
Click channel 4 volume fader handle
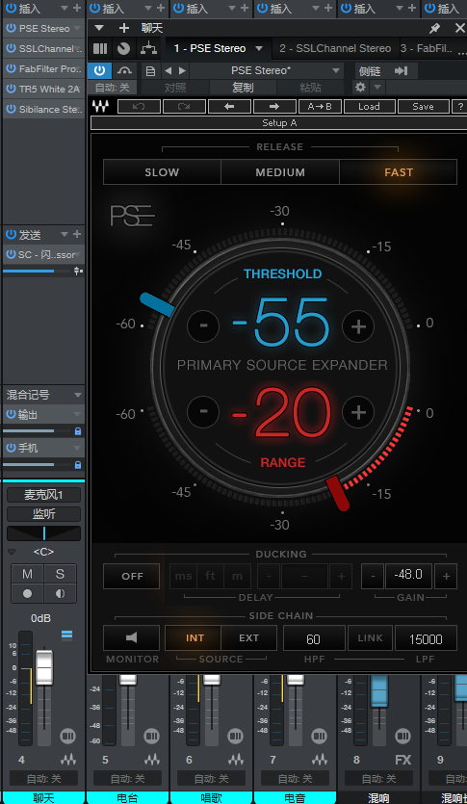pos(44,666)
